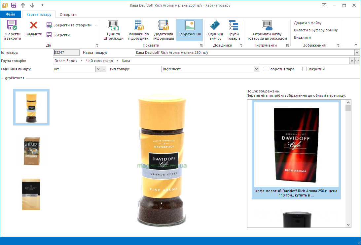Expand the Назва товару dropdown

357,52
